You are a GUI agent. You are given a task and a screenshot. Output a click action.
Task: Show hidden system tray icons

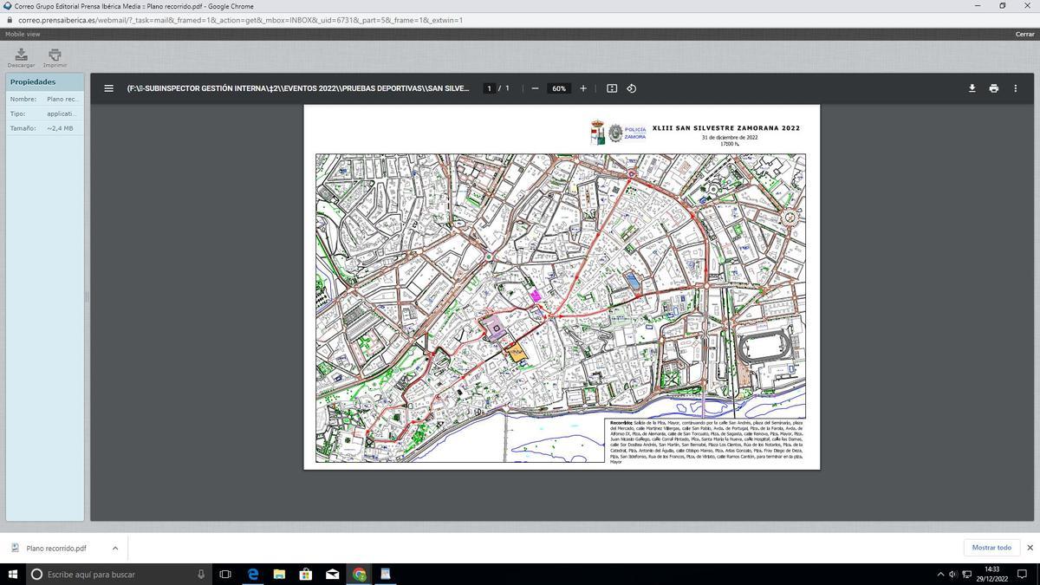(940, 575)
